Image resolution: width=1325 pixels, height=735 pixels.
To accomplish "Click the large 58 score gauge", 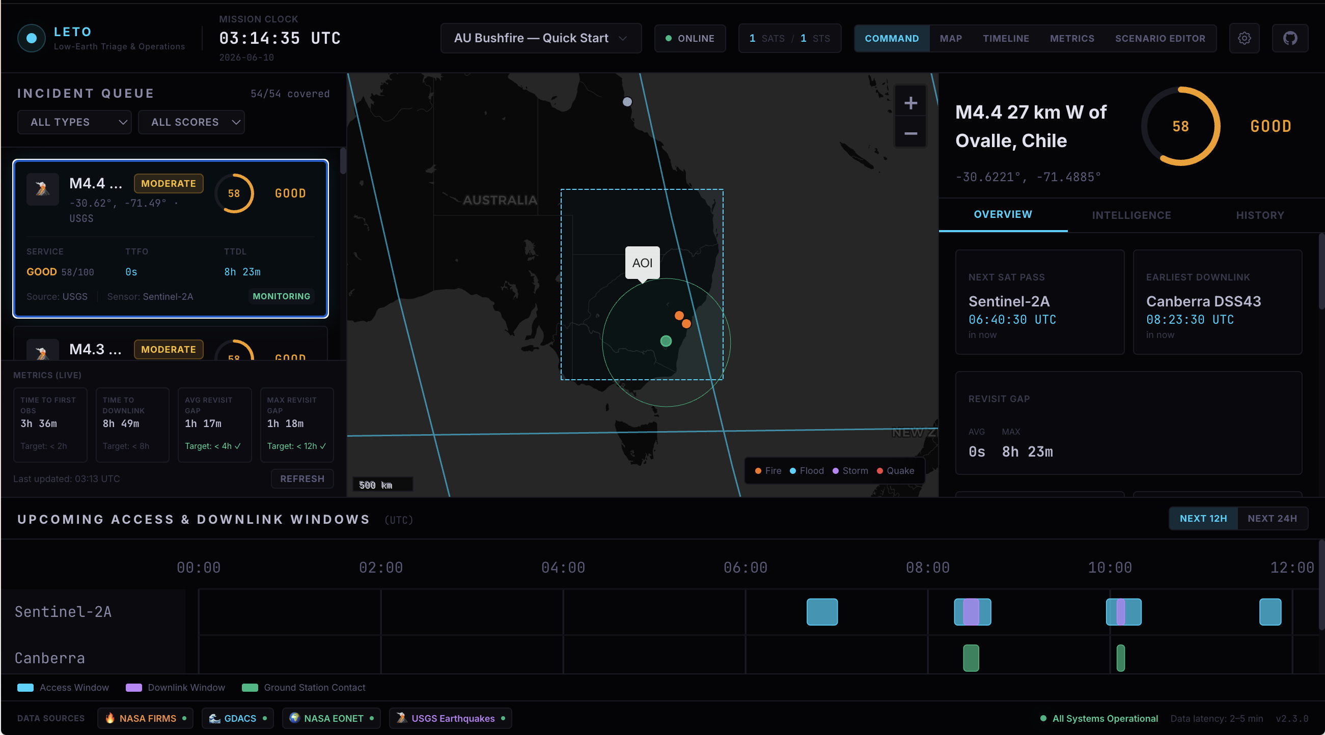I will (x=1180, y=126).
